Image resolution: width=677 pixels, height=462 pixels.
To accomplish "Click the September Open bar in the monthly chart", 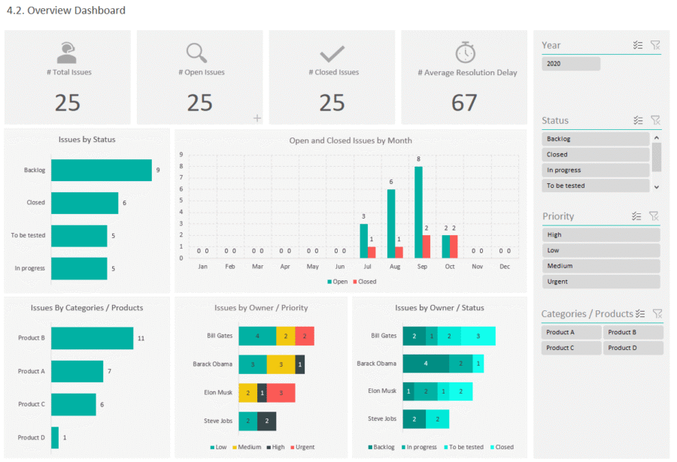I will 418,212.
